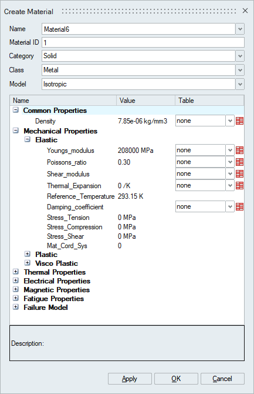Click into the Material ID field

(143, 42)
